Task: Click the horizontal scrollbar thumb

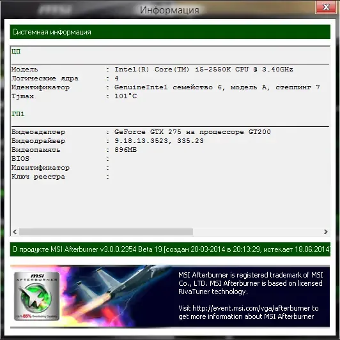Action: coord(106,232)
